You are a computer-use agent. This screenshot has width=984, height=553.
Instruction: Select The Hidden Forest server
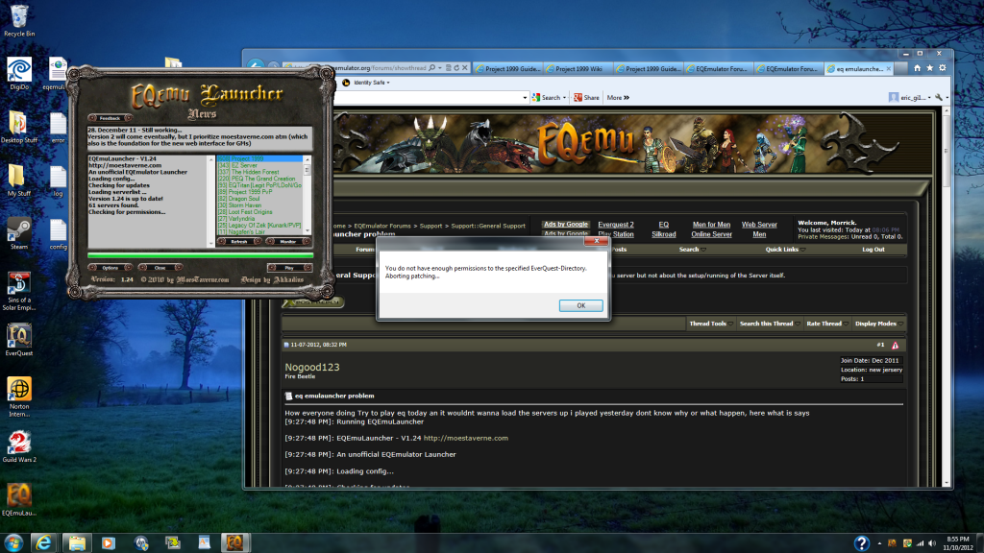coord(259,172)
